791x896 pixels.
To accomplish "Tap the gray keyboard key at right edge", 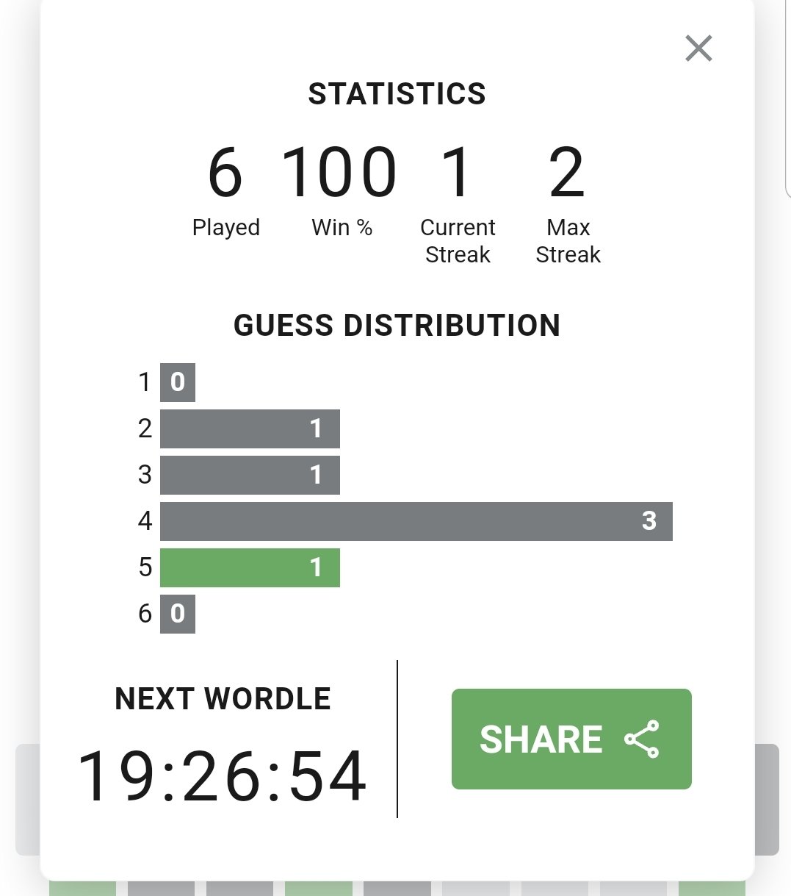I will 767,800.
